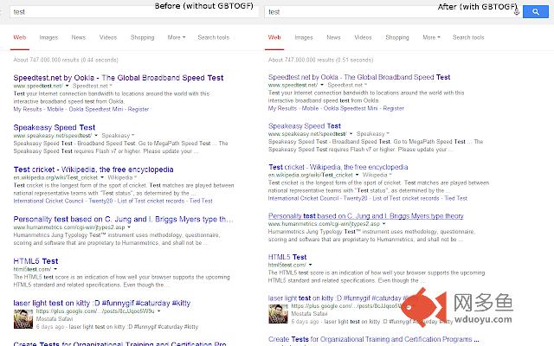Open the News tab in After panel
Viewport: 554px width, 346px height.
333,37
